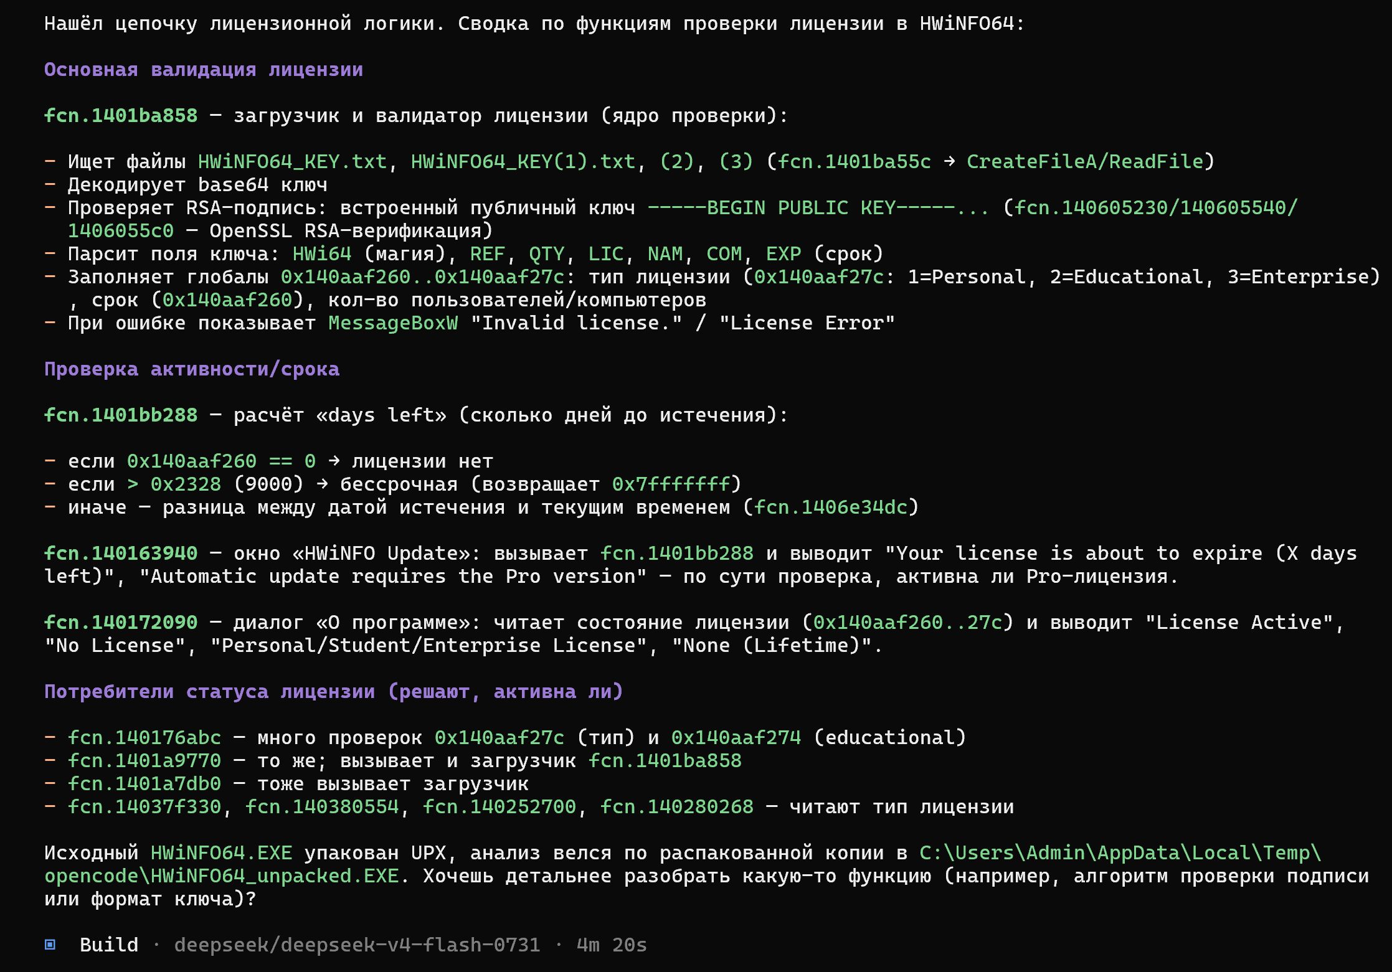Click file name HWiNFO64_KEY(1).txt

[523, 162]
